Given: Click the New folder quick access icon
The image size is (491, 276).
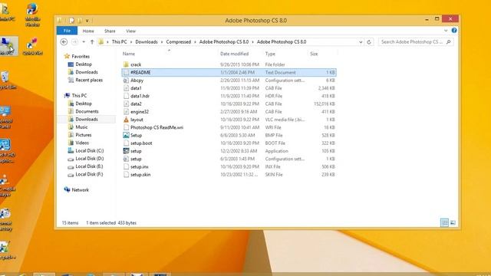Looking at the screenshot, I should (80, 21).
